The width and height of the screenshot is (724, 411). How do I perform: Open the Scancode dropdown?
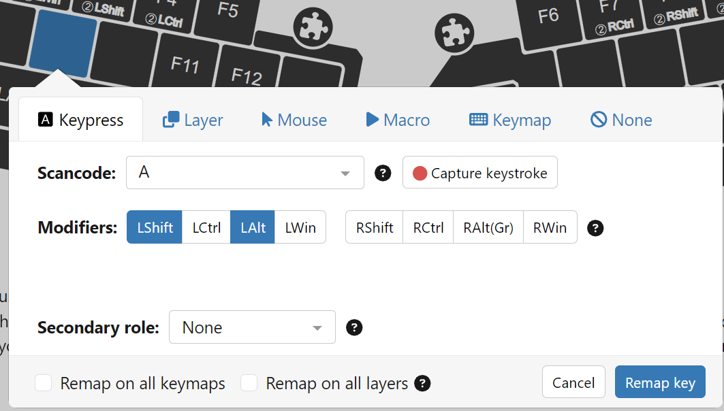[245, 173]
